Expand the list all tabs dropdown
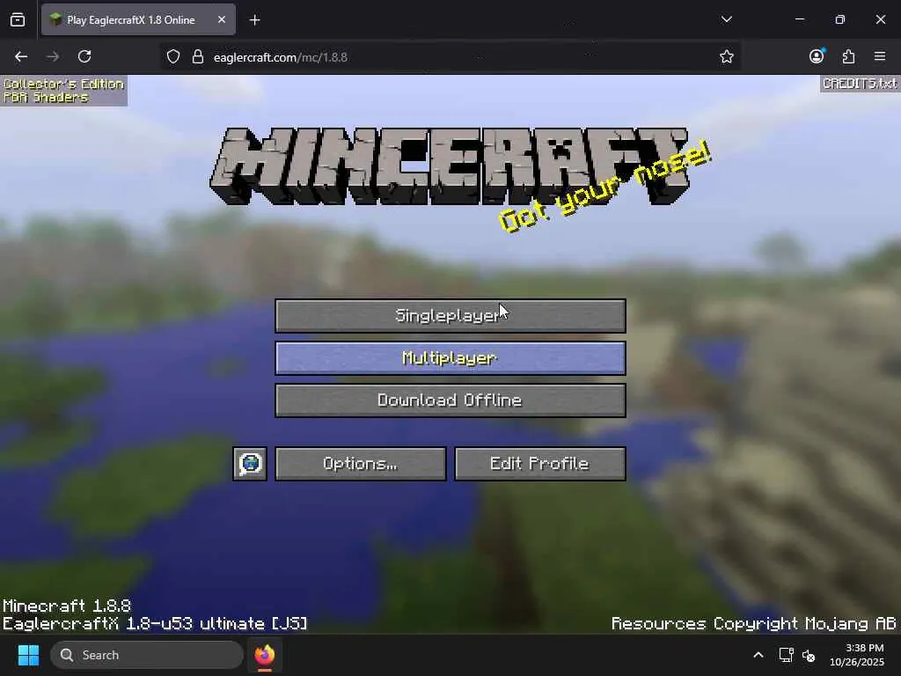The height and width of the screenshot is (676, 901). [x=726, y=19]
